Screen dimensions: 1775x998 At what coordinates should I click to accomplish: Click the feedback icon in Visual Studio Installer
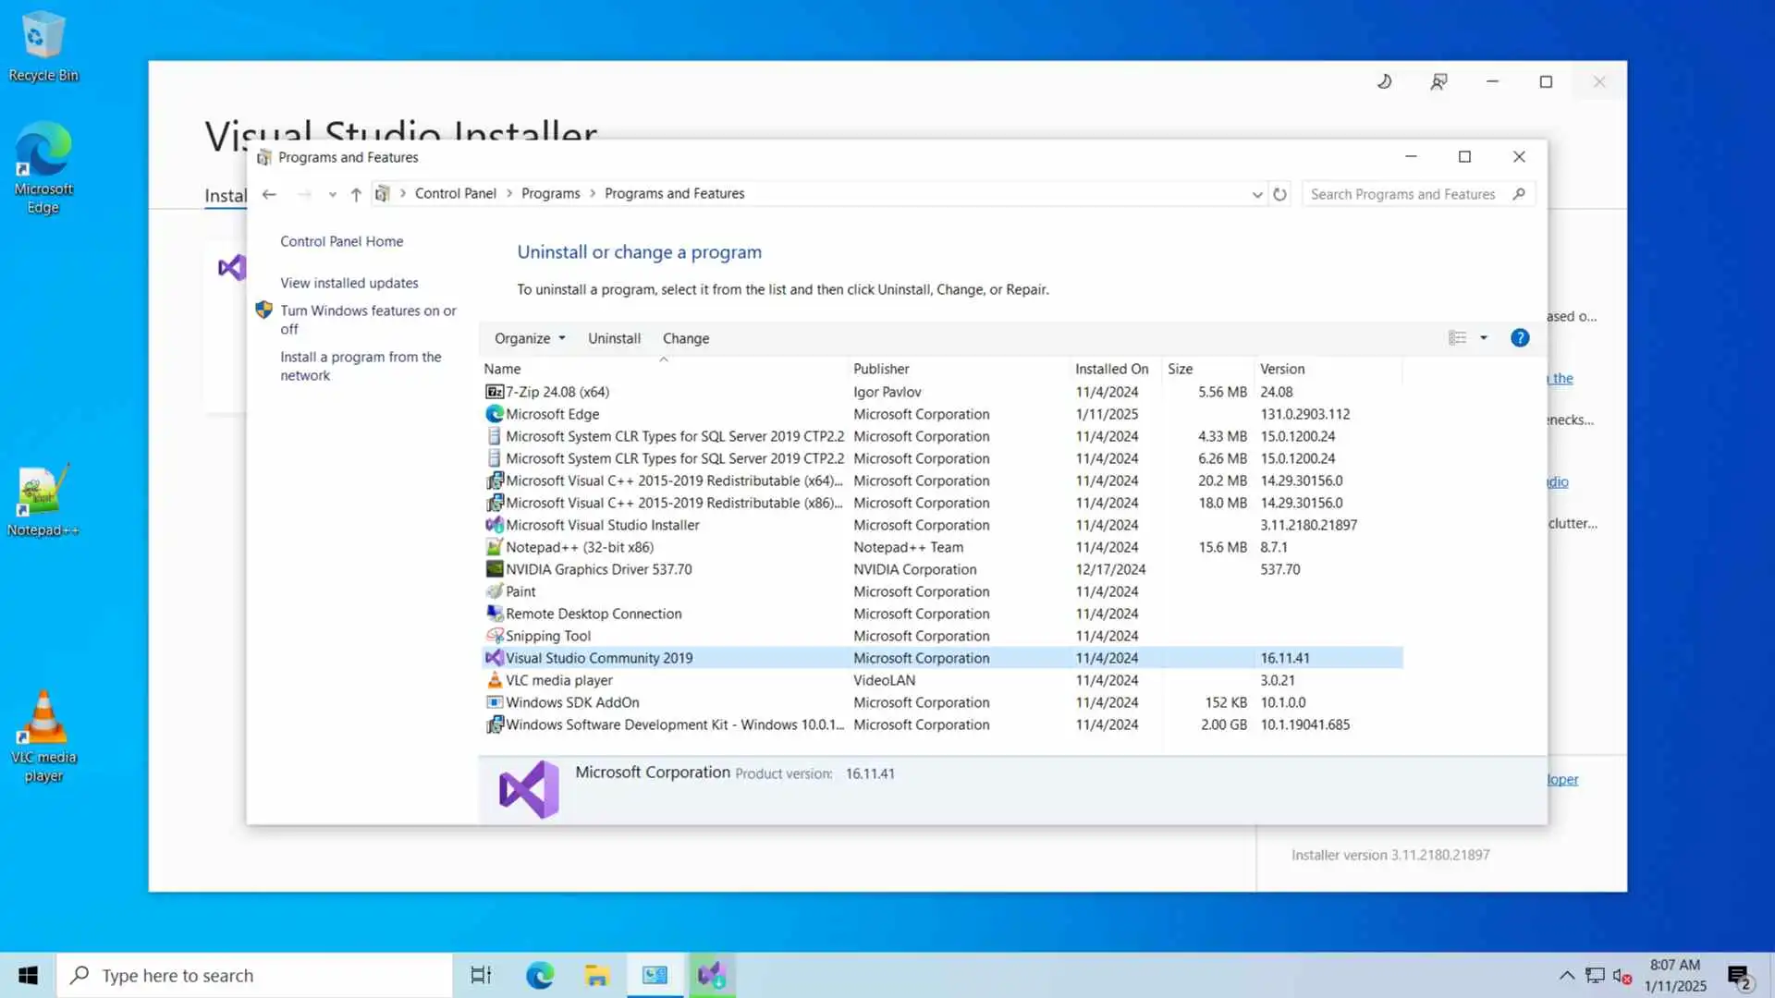coord(1438,82)
